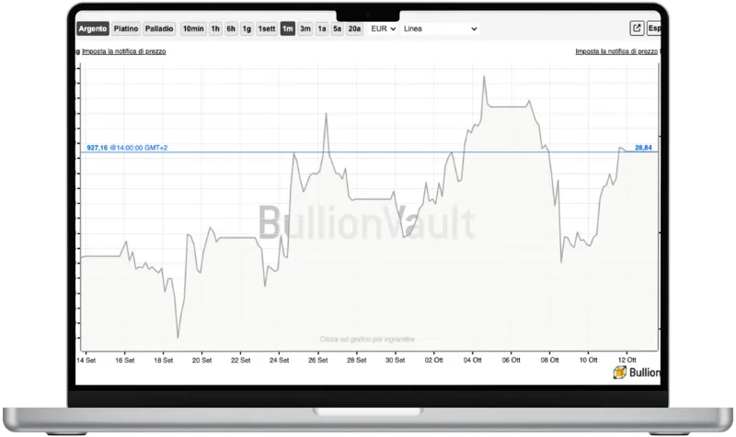
Task: Set chart range to 1a
Action: pos(321,28)
